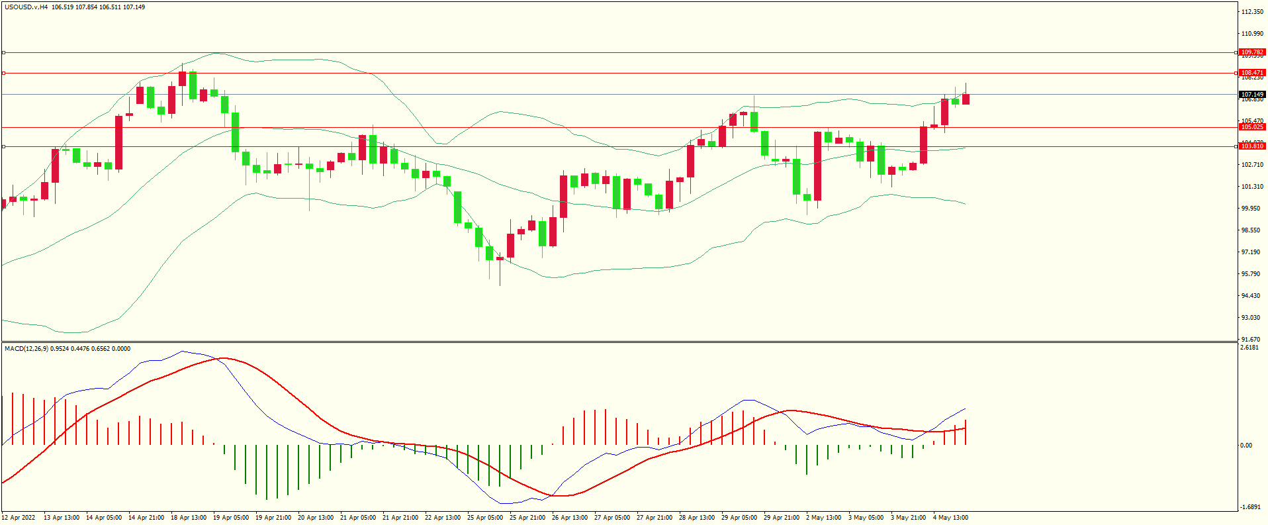Viewport: 1268px width, 525px height.
Task: Click the left handle of the 109.782 line
Action: coord(3,52)
